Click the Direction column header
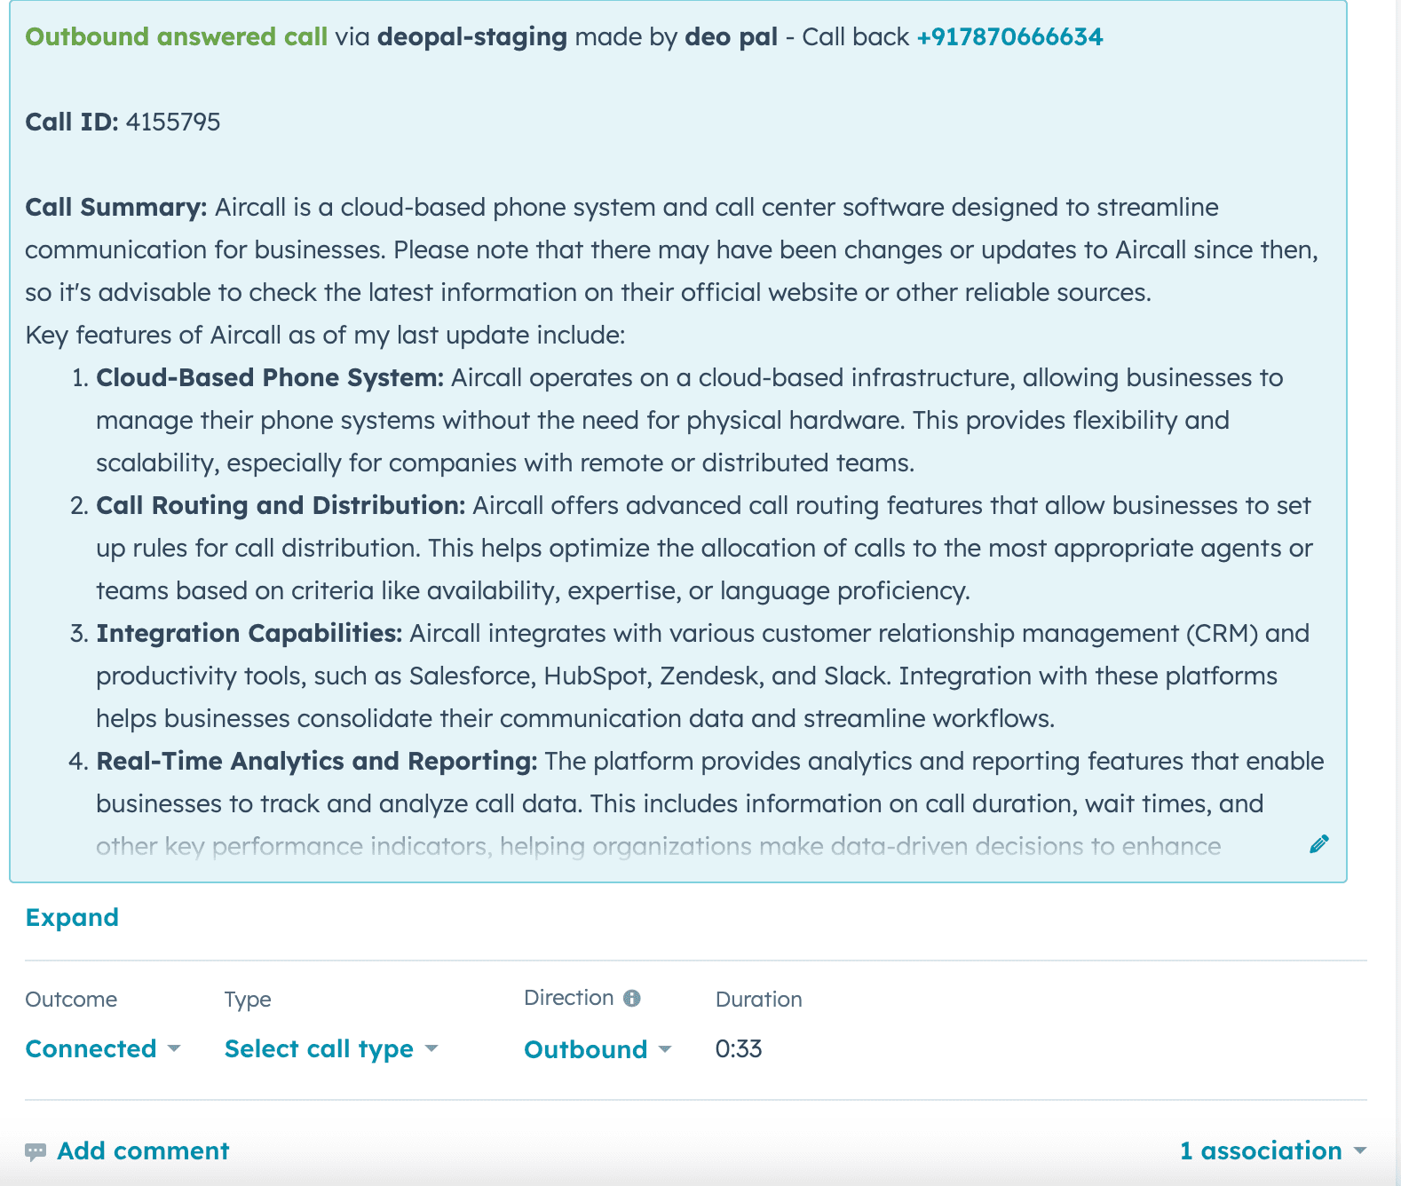The width and height of the screenshot is (1401, 1186). click(x=569, y=998)
